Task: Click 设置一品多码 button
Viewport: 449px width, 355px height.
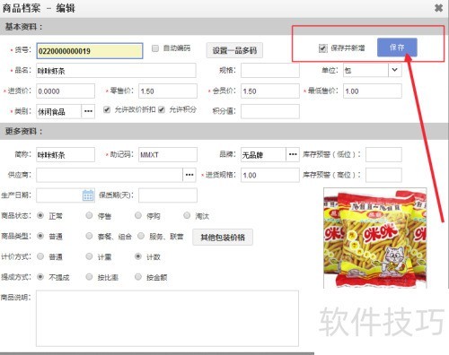Action: tap(234, 50)
